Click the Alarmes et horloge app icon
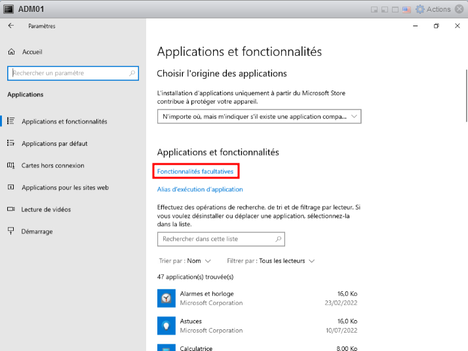Image resolution: width=468 pixels, height=351 pixels. (x=166, y=298)
